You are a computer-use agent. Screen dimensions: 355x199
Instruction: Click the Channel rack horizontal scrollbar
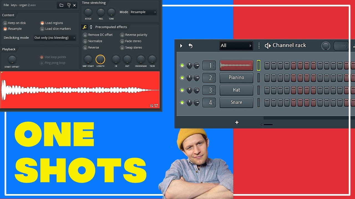[x=268, y=125]
